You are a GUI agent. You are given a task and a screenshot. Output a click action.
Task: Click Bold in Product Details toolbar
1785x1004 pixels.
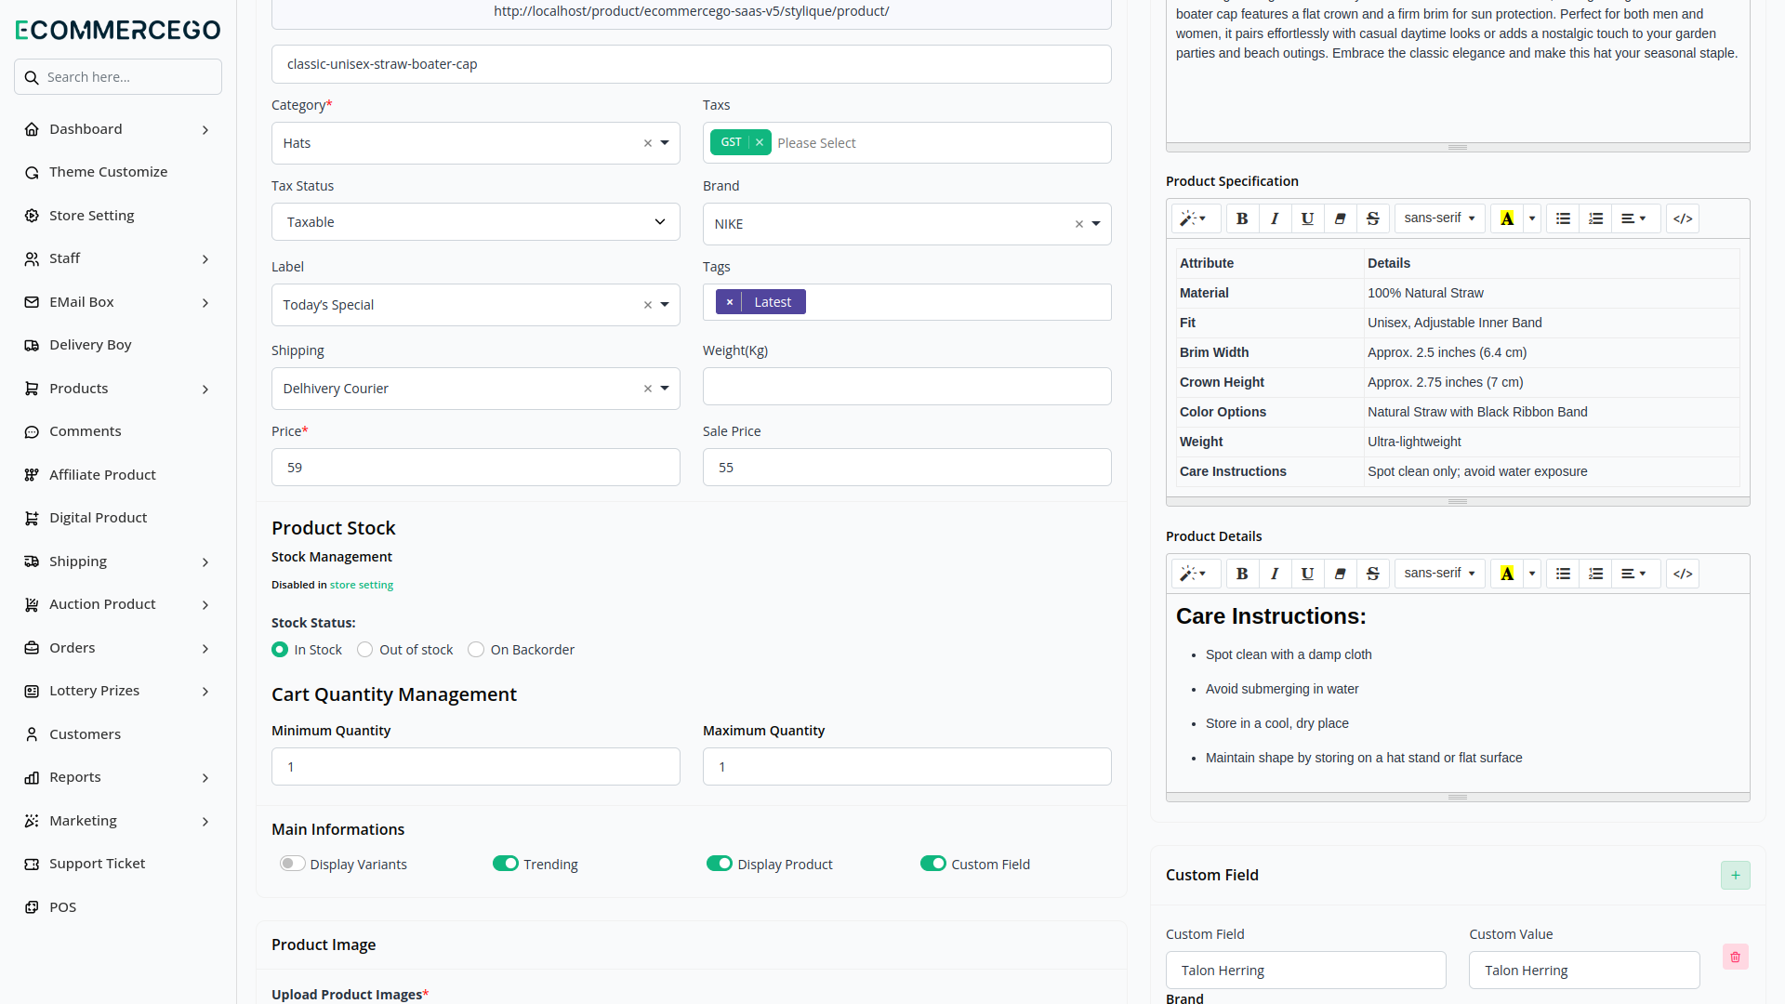coord(1242,574)
